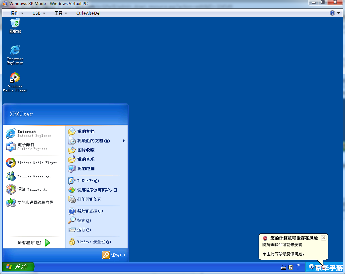Open the Internet Explorer desktop icon
This screenshot has height=274, width=345.
coord(15,54)
